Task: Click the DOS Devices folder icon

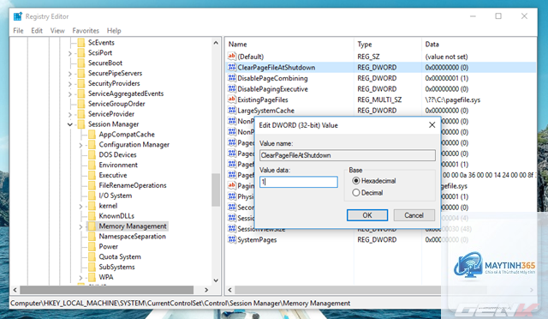Action: pos(92,154)
